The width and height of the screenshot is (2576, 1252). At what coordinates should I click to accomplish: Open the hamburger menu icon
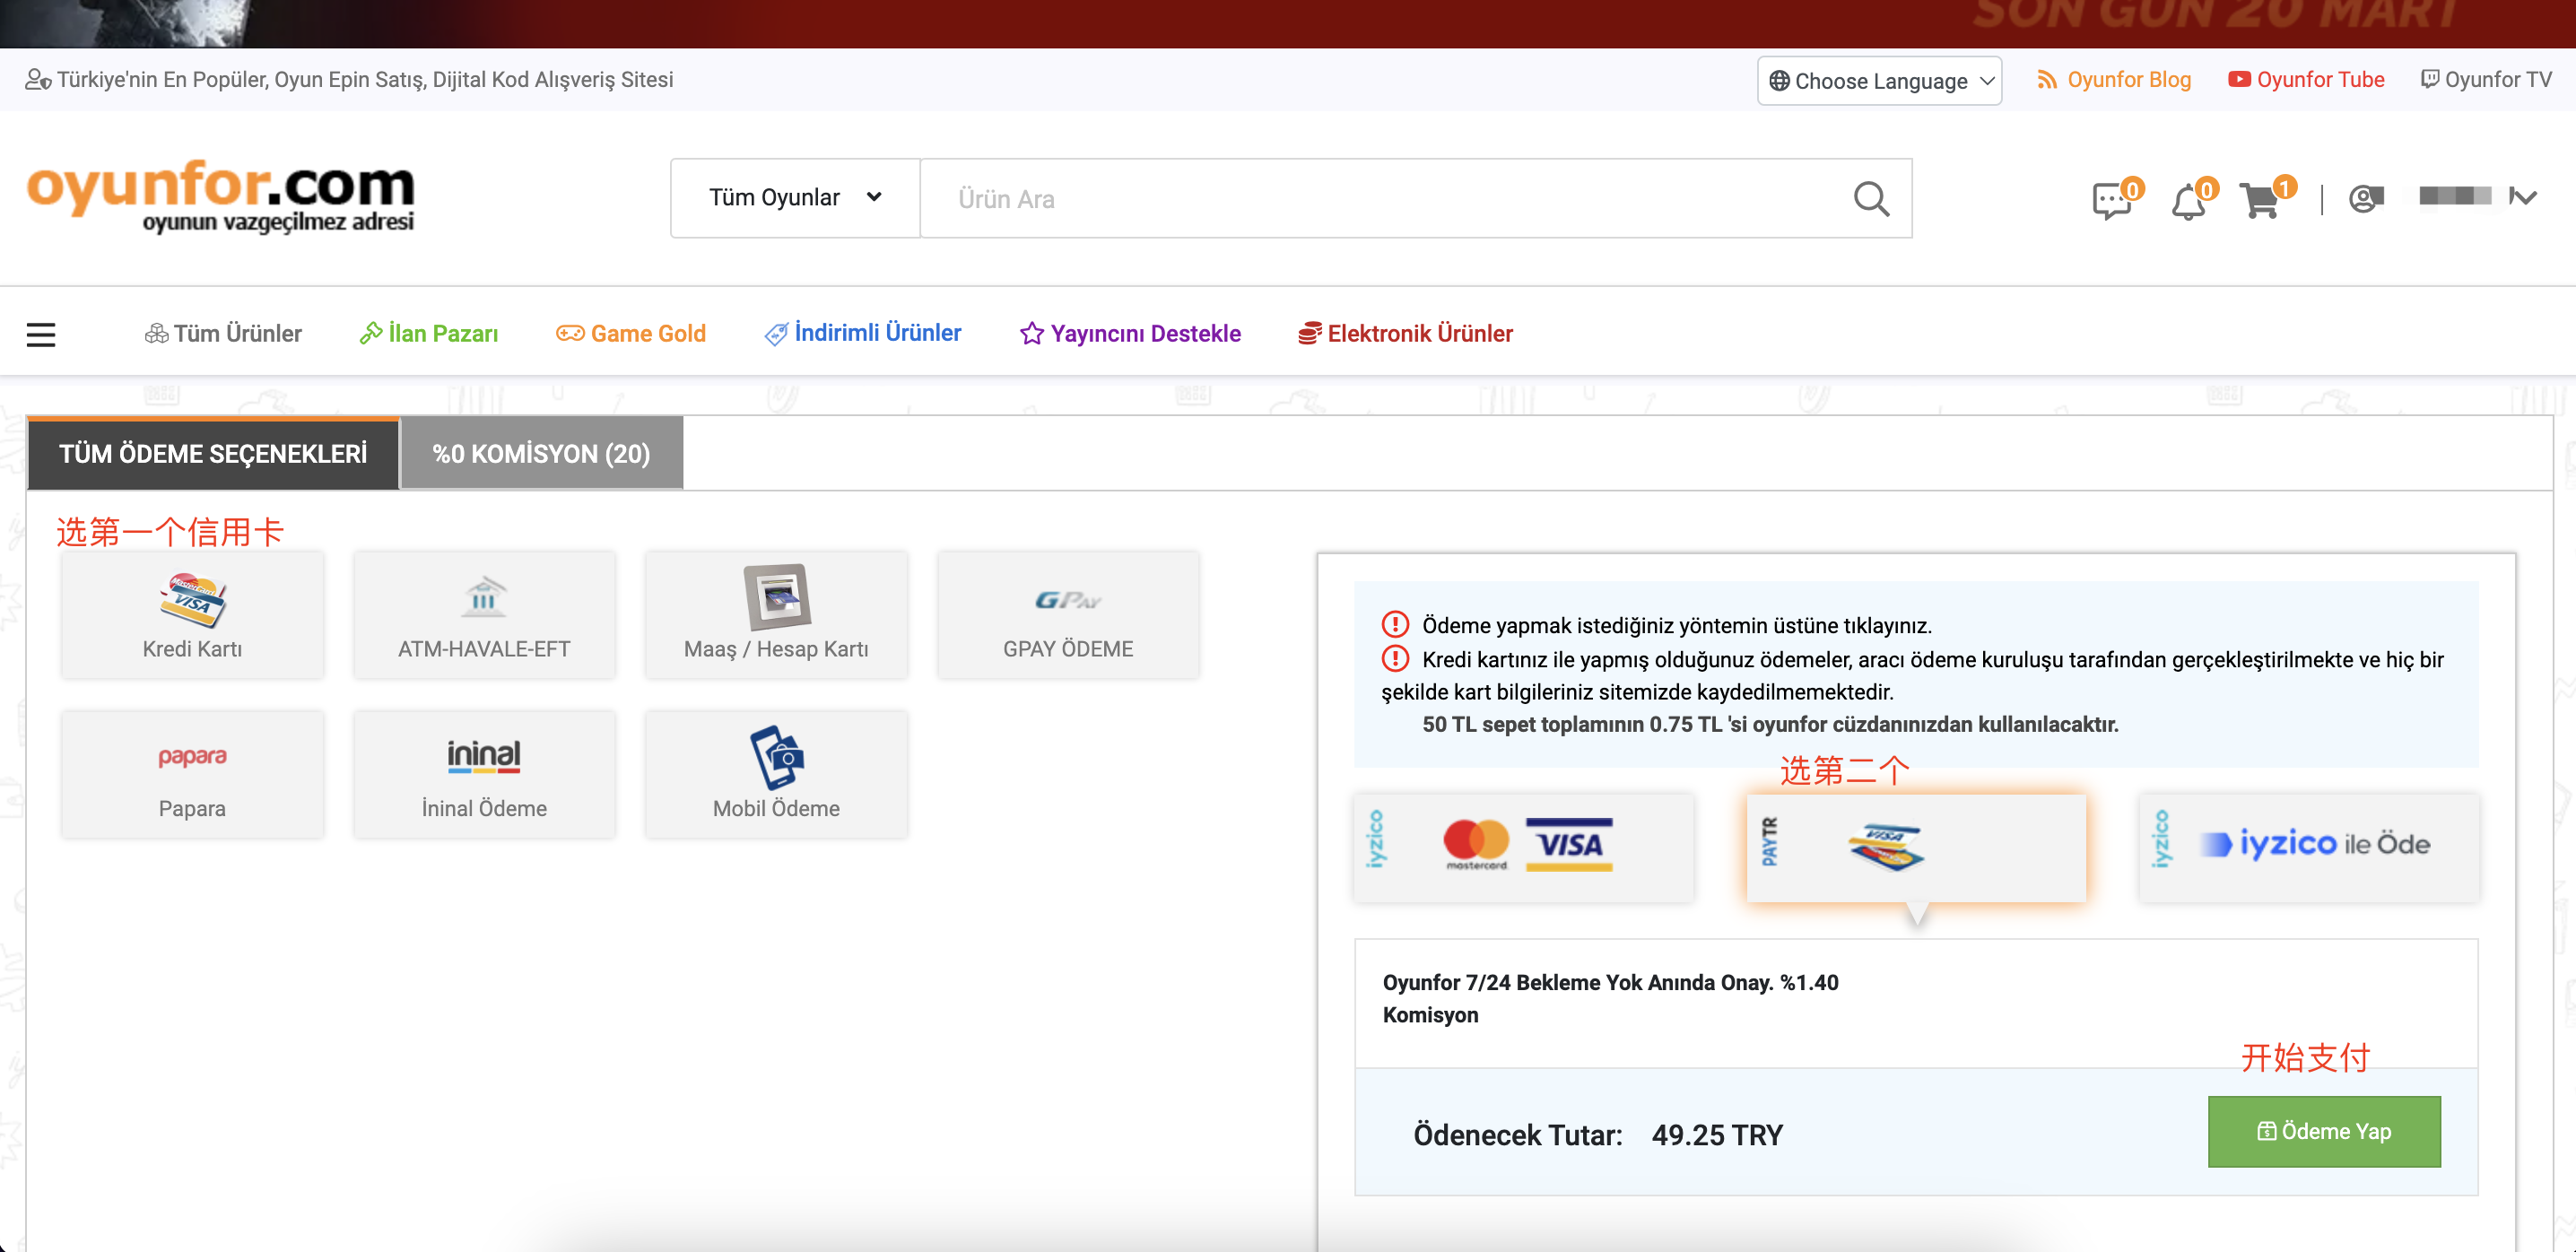pyautogui.click(x=41, y=334)
